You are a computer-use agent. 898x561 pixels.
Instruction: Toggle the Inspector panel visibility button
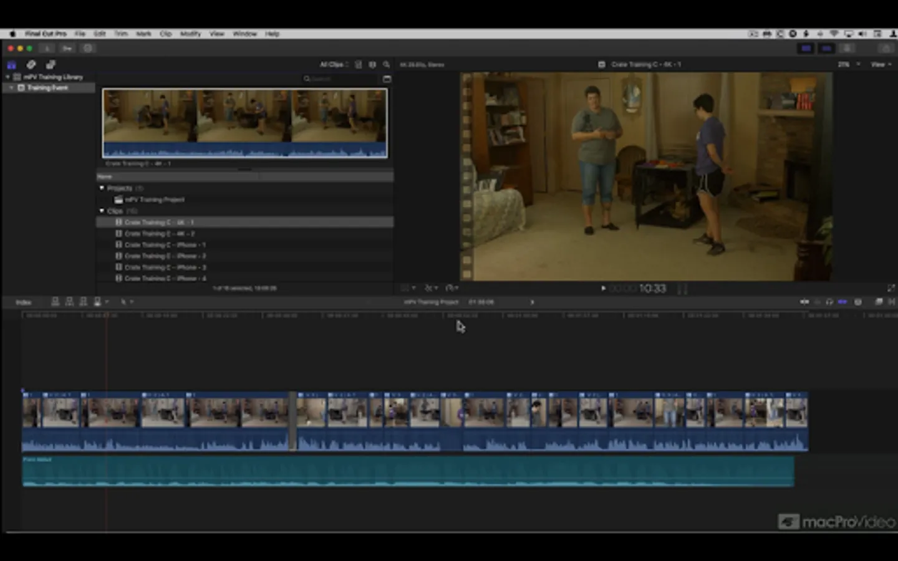click(847, 48)
